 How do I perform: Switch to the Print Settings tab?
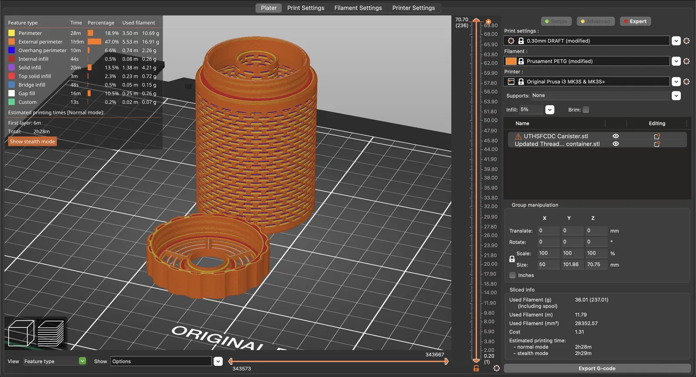click(x=305, y=8)
